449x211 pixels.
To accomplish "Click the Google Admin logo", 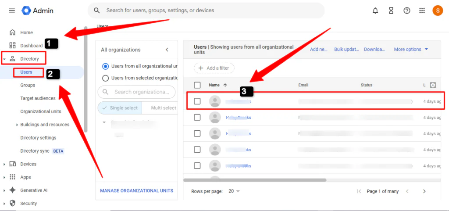I will point(38,11).
